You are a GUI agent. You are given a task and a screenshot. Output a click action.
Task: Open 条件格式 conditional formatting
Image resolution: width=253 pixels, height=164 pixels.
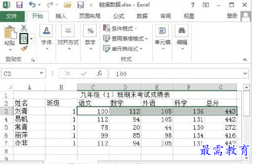(x=120, y=29)
